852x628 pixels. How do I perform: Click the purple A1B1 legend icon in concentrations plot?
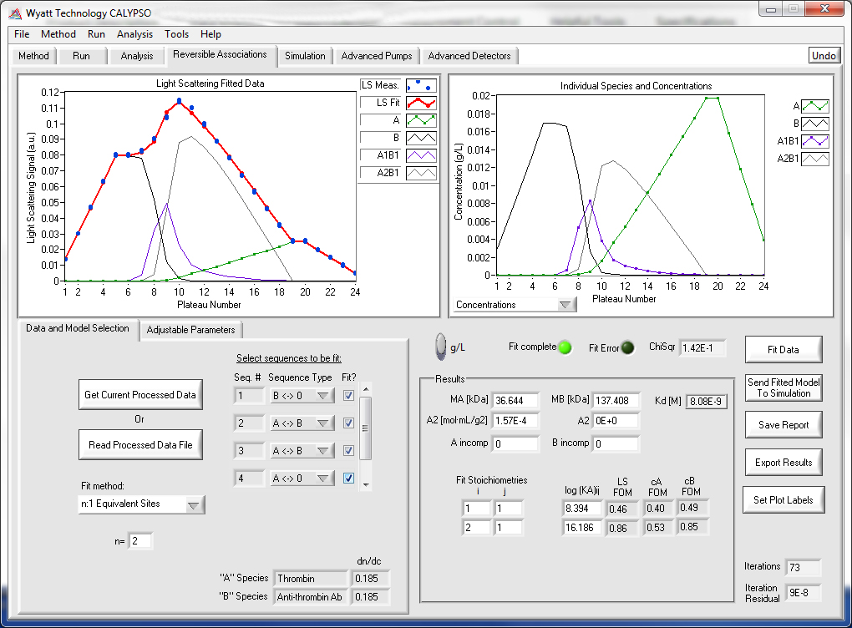pos(816,140)
